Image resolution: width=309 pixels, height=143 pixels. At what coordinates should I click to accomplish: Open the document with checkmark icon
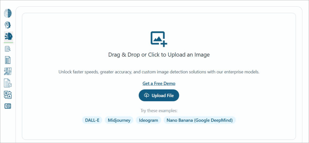[x=8, y=83]
